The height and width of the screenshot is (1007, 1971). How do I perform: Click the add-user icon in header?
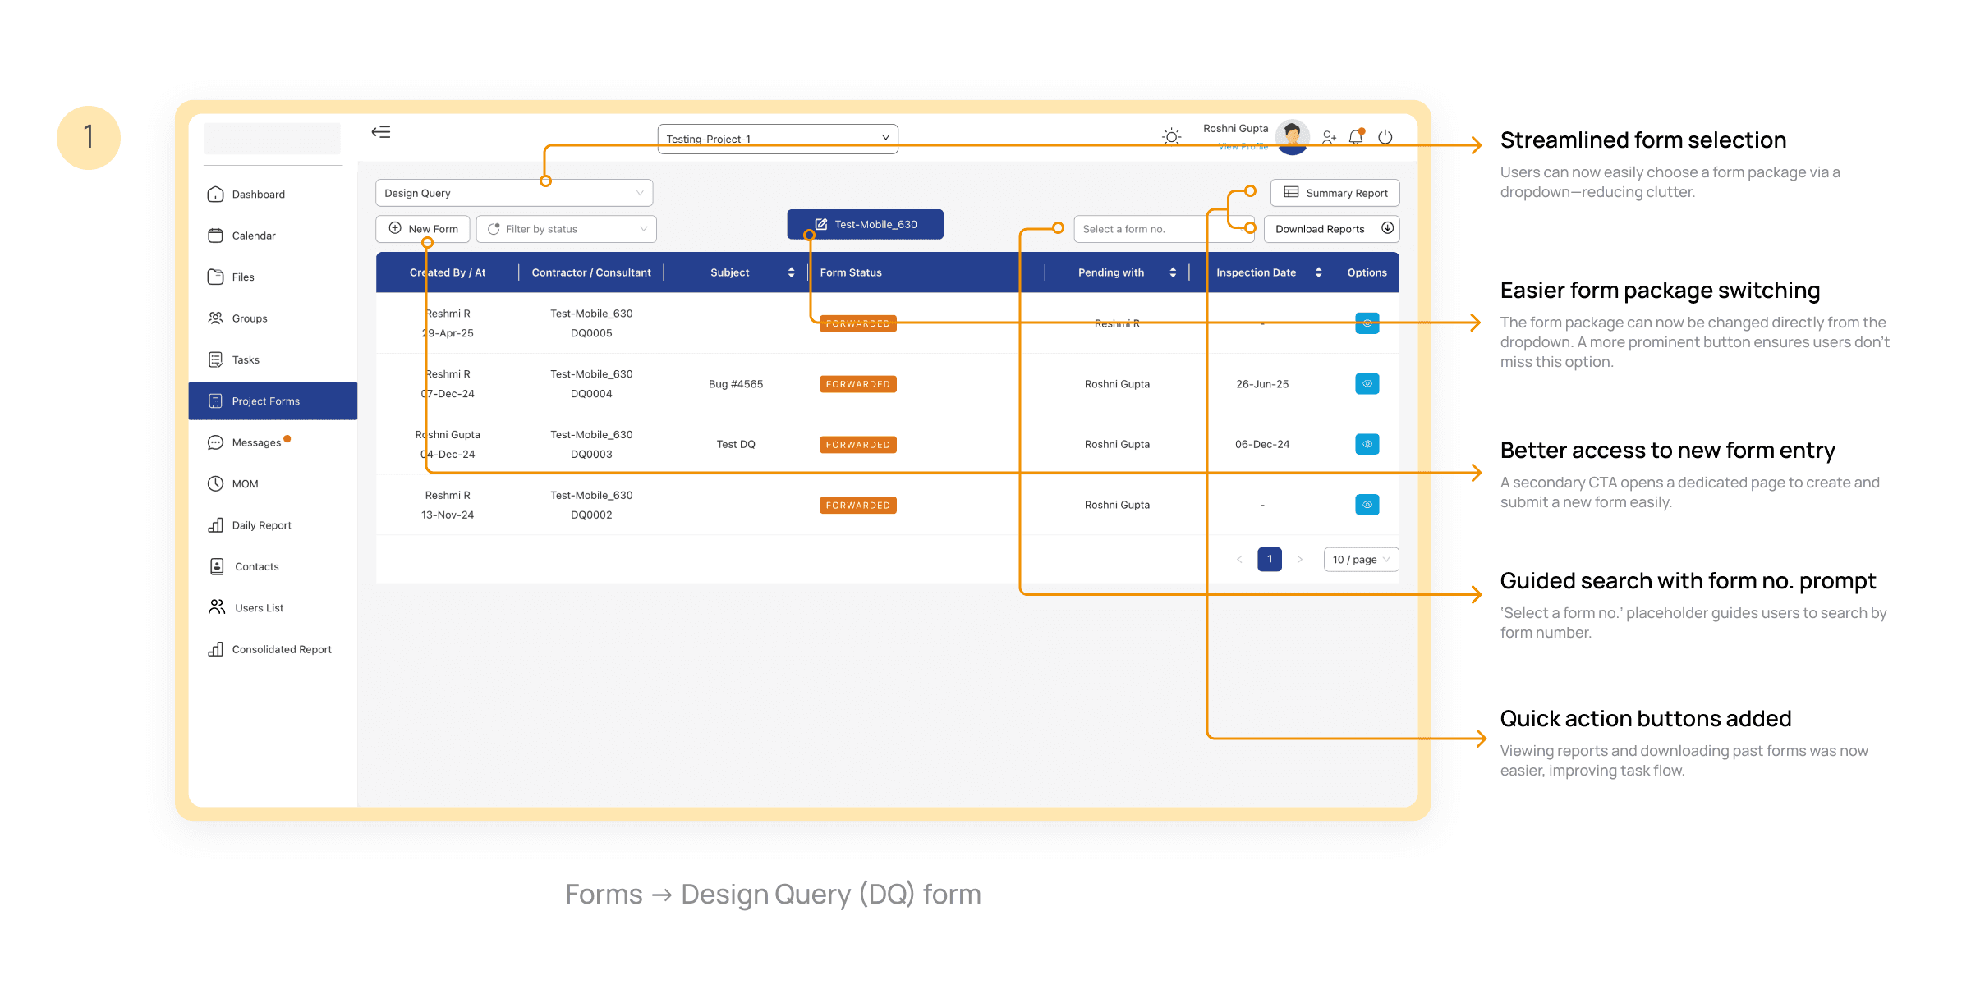coord(1329,137)
